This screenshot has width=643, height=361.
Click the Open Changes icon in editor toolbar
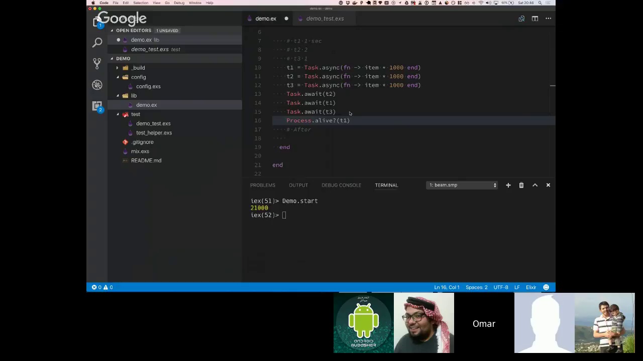(x=521, y=19)
